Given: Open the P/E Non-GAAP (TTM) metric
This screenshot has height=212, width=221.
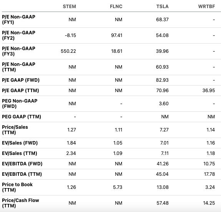Looking at the screenshot, I should tap(18, 67).
